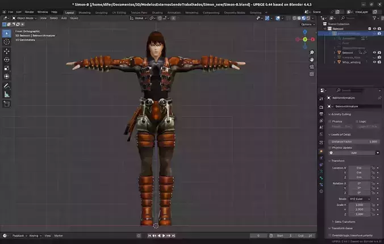Collapse the Activity Culling panel

(x=340, y=114)
